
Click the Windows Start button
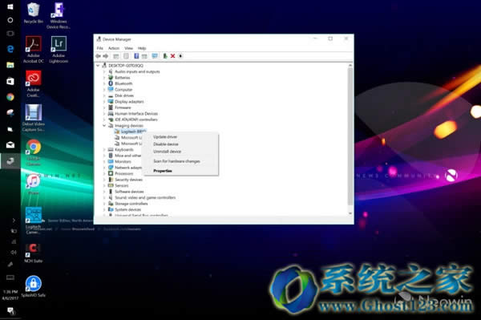[10, 6]
